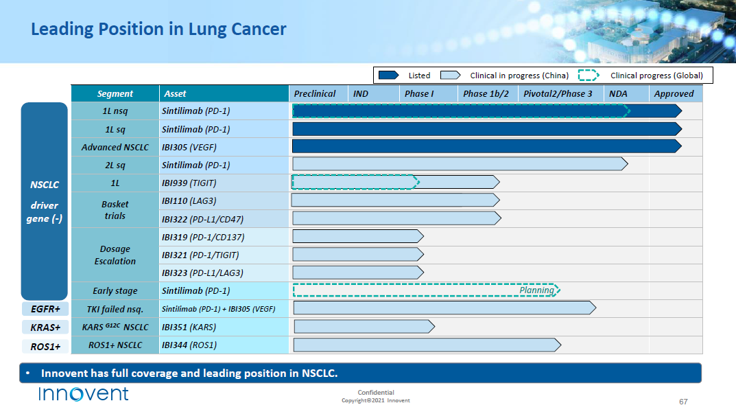The height and width of the screenshot is (414, 736).
Task: Select the "Preclinical" stage header
Action: click(318, 93)
